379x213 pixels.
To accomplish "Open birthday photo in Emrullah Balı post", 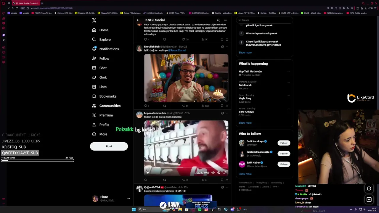I will coord(186,78).
